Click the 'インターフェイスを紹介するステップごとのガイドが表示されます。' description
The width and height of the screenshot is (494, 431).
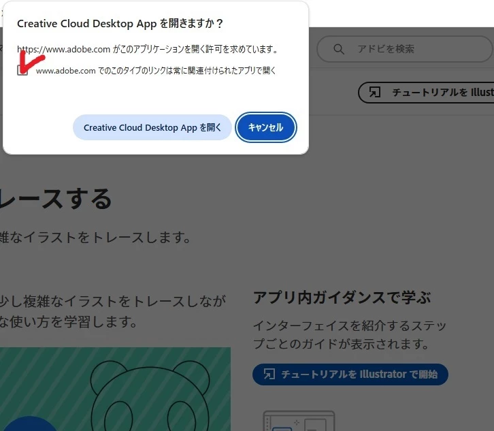350,335
